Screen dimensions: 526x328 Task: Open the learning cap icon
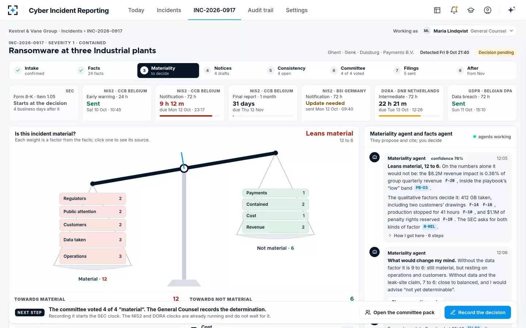471,10
